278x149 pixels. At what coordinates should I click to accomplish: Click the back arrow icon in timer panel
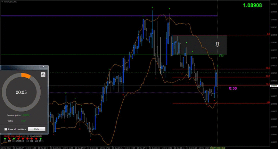(43, 75)
